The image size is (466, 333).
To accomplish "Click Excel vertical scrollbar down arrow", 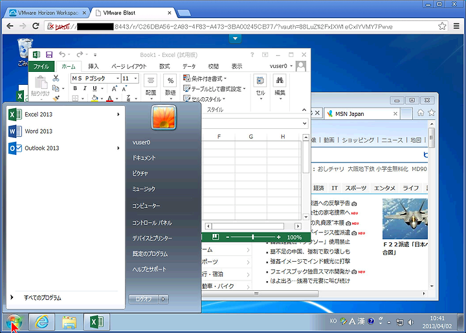I will pos(305,217).
